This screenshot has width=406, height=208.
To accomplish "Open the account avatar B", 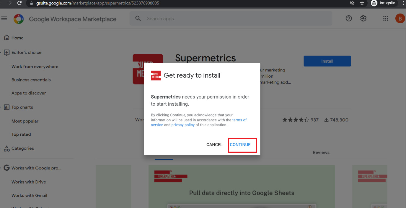I will pyautogui.click(x=400, y=19).
